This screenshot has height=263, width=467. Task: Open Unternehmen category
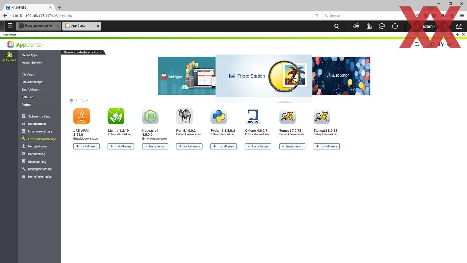(x=37, y=124)
